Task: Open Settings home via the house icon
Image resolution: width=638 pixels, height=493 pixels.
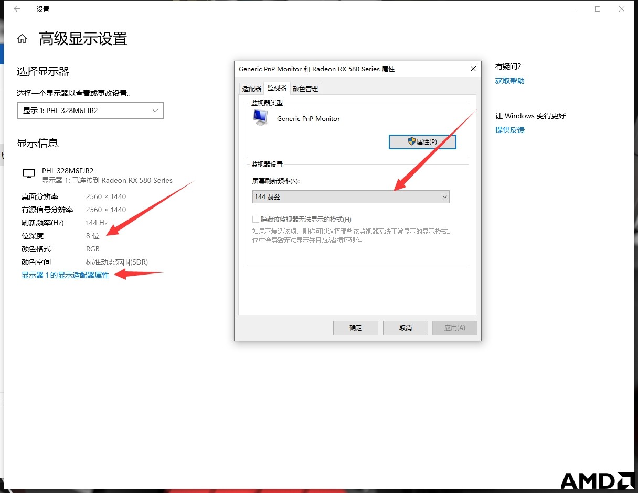Action: [x=22, y=39]
